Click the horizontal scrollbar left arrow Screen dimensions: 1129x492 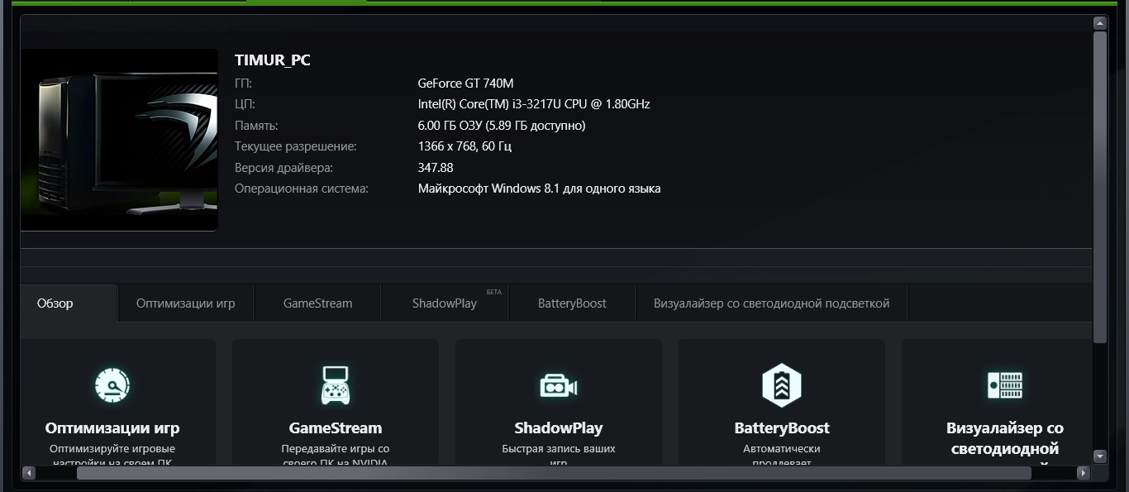point(29,473)
